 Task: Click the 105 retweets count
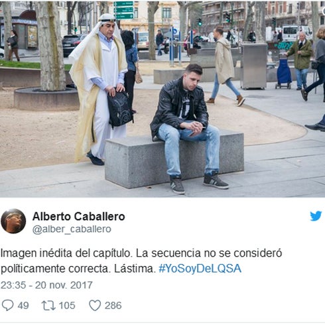(67, 306)
